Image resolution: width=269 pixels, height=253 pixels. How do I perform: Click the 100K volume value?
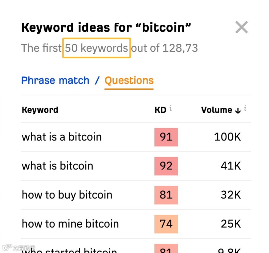click(x=227, y=137)
